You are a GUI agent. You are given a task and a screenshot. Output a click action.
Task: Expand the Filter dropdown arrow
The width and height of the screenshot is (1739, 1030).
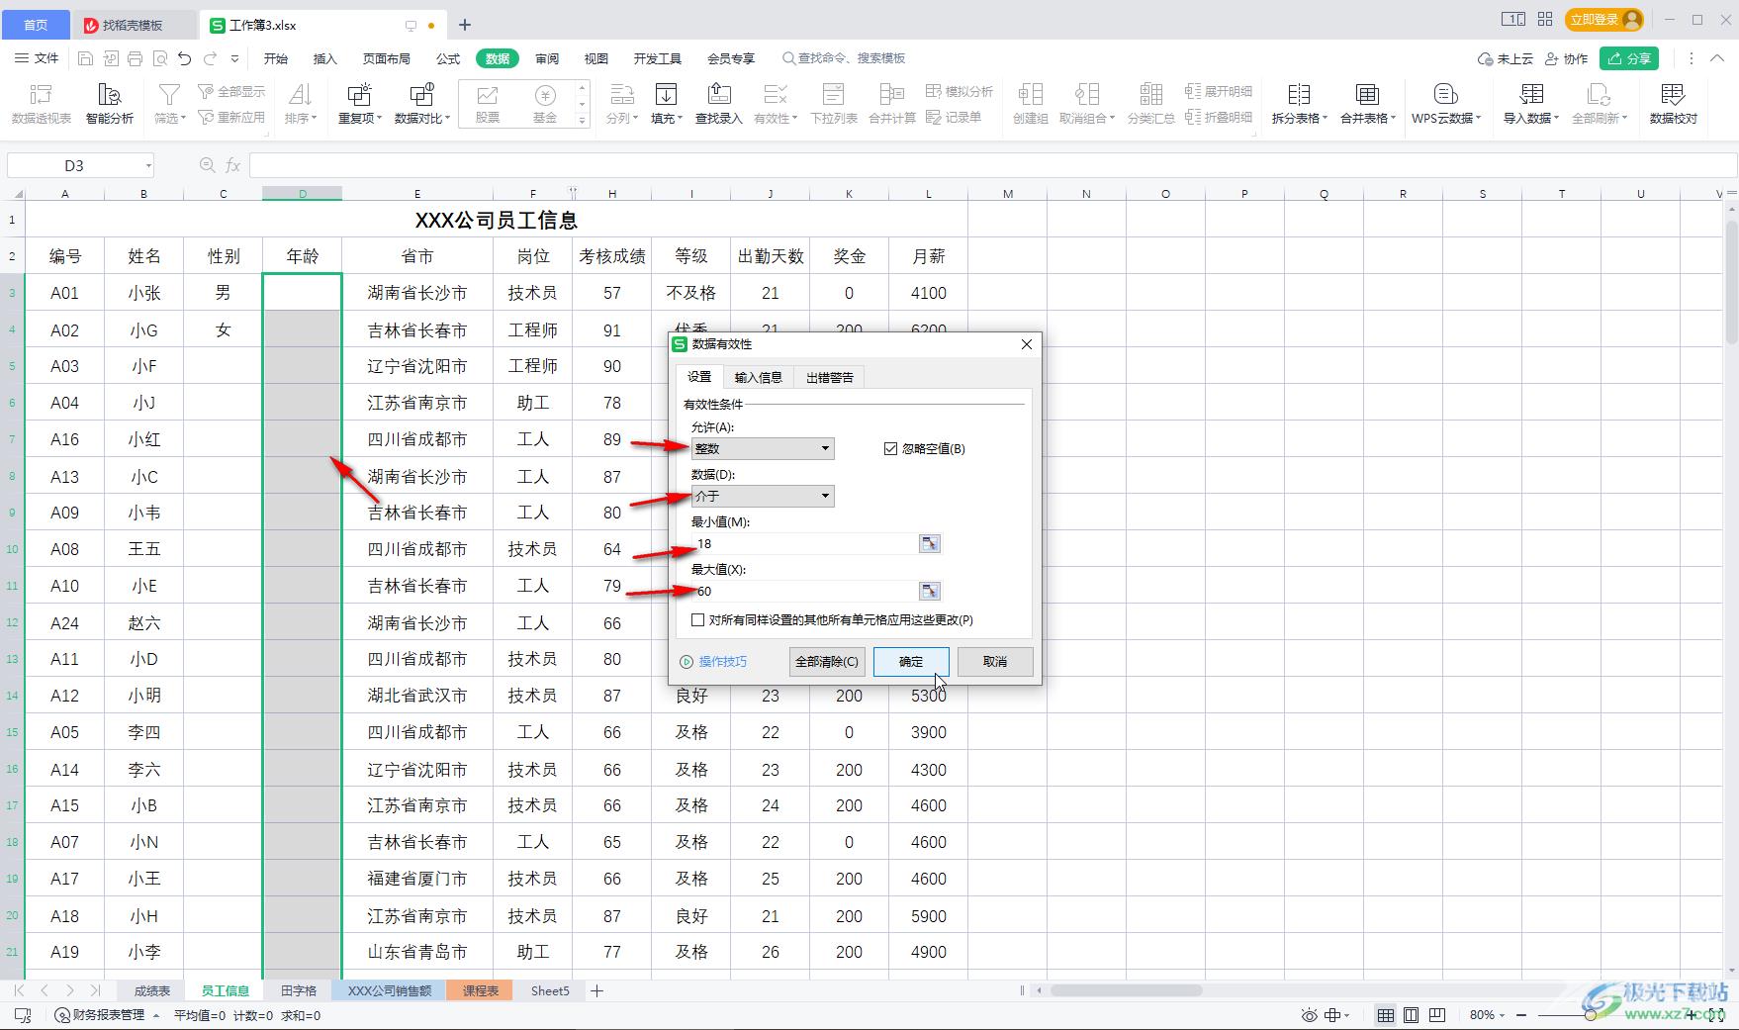184,119
